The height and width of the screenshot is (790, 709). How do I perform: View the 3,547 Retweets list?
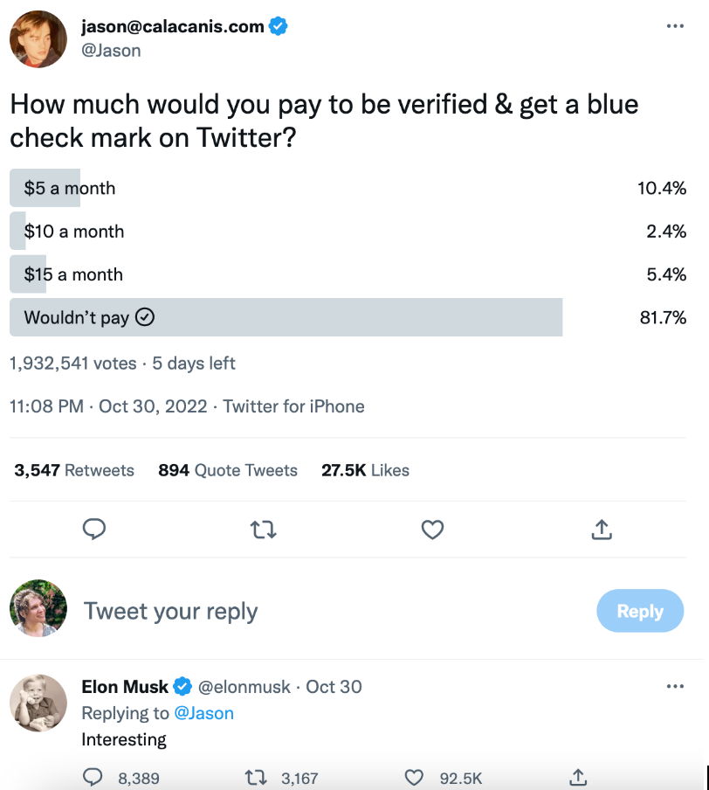74,470
